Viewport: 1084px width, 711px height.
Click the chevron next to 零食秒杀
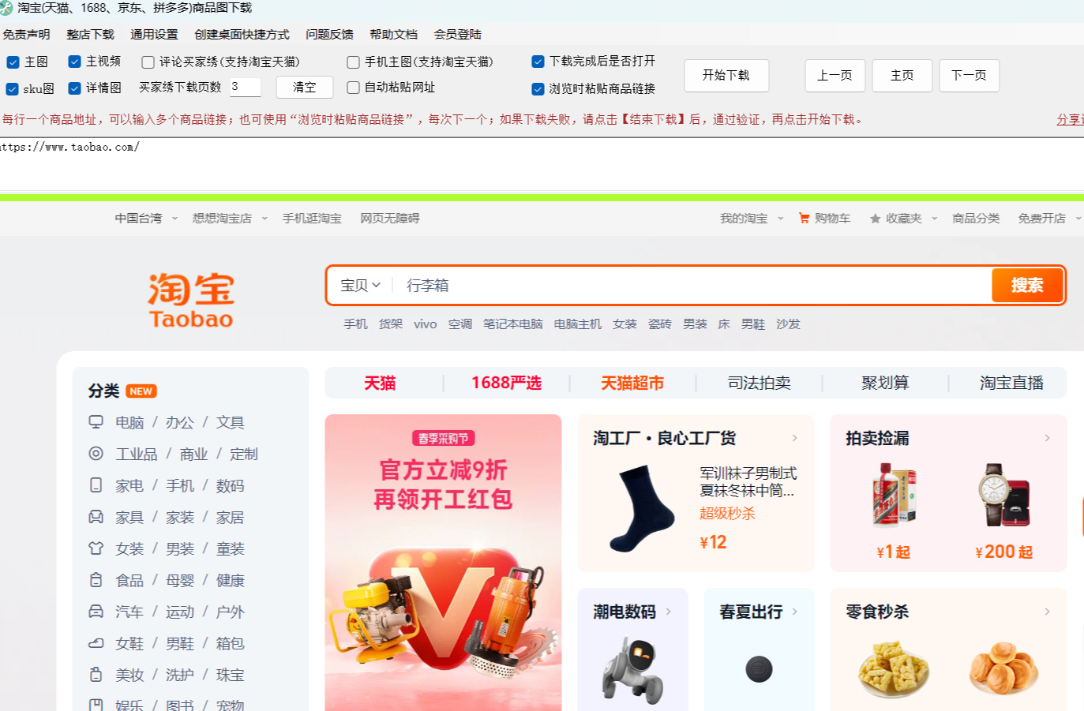[1047, 612]
